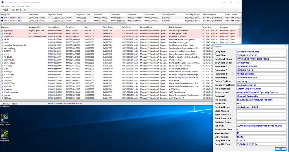Click the Dump File field in Properties
Screen dimensions: 289x152
(x=261, y=52)
